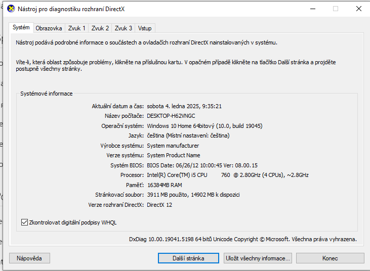Click the Intel(R) Core(TM) i5 CPU value
The image size is (370, 271).
[227, 175]
